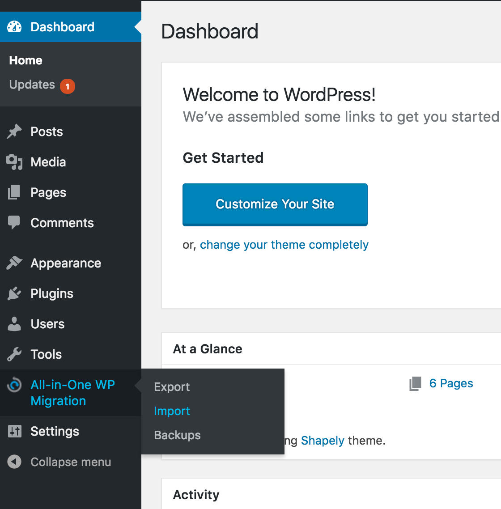Click the Comments speech bubble icon
Image resolution: width=501 pixels, height=509 pixels.
point(14,223)
